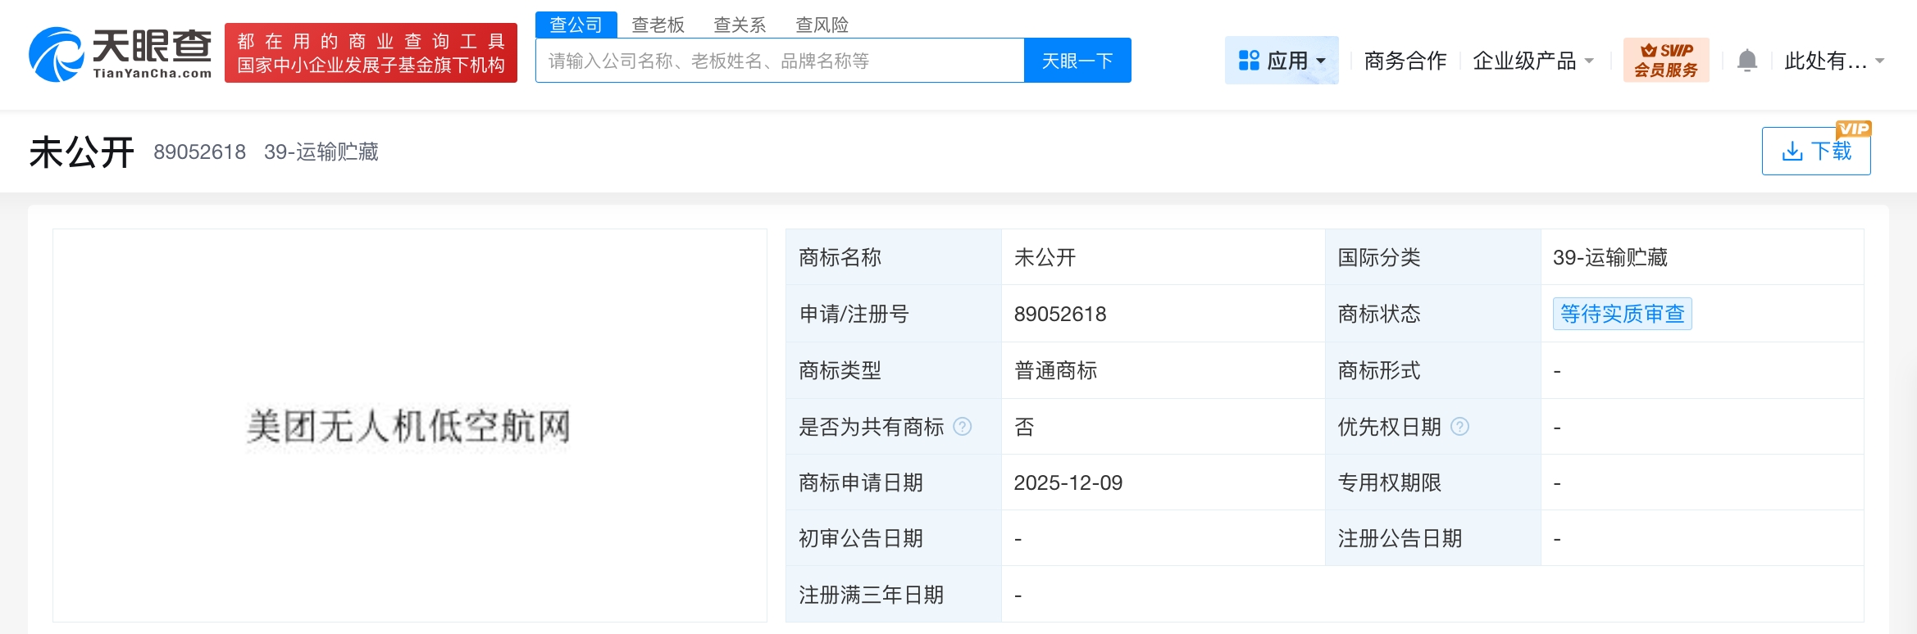Switch to the 查老板 search tab
This screenshot has height=634, width=1917.
(x=658, y=25)
